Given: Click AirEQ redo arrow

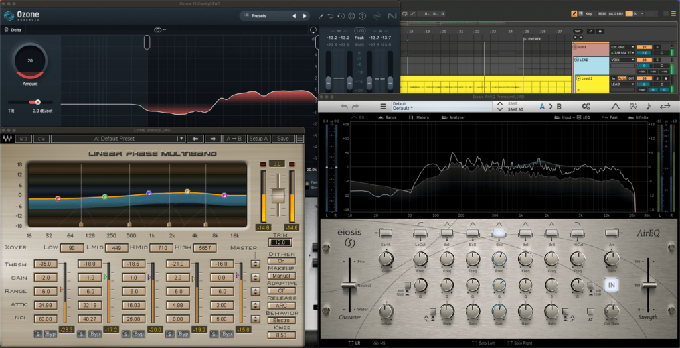Looking at the screenshot, I should pyautogui.click(x=355, y=107).
